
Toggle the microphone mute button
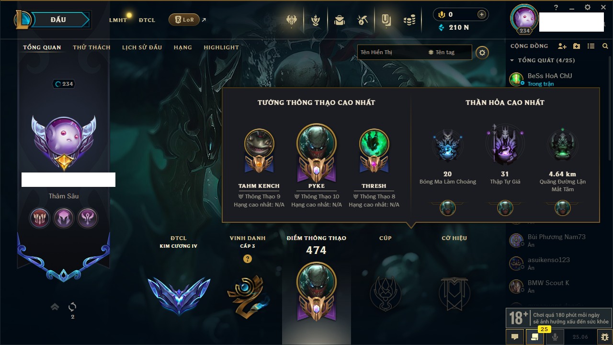click(555, 337)
